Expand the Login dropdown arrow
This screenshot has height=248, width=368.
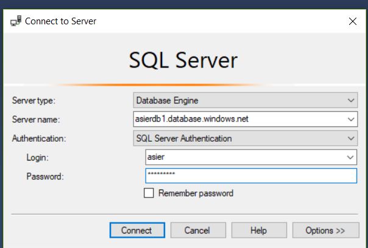[350, 157]
